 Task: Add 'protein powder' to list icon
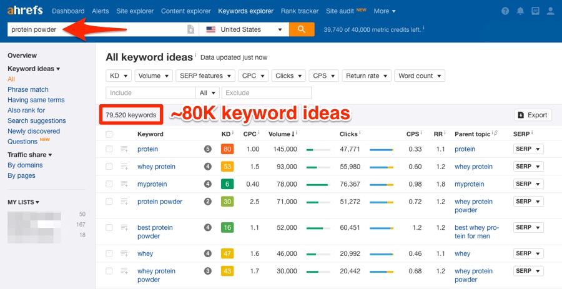pyautogui.click(x=124, y=202)
